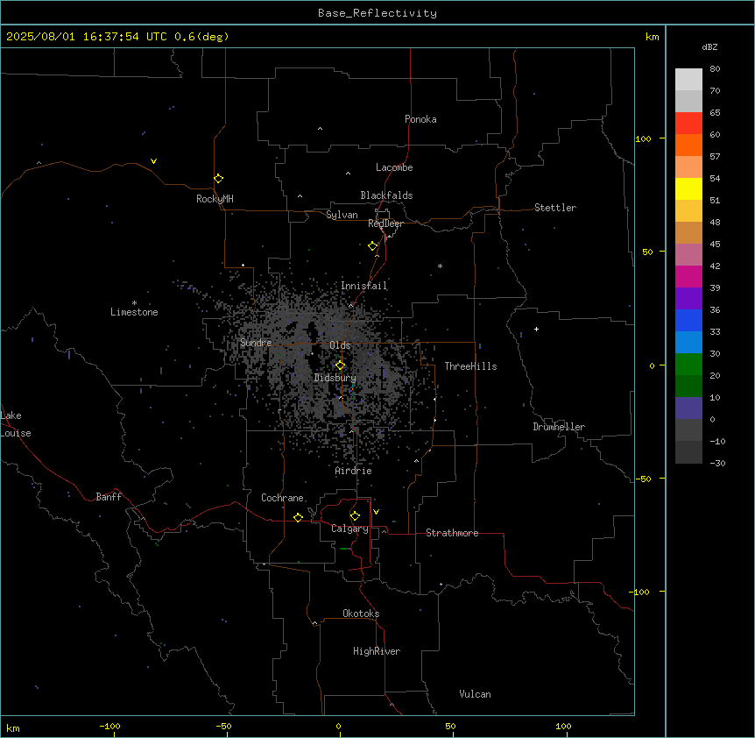Select the yellow diamond marker below Cochrane
Image resolution: width=755 pixels, height=738 pixels.
point(298,517)
